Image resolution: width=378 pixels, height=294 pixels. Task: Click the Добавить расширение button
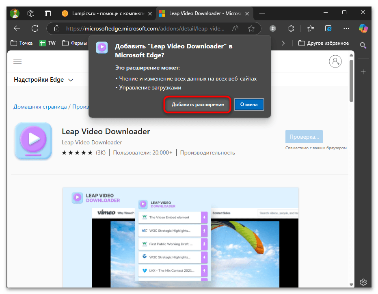(197, 105)
